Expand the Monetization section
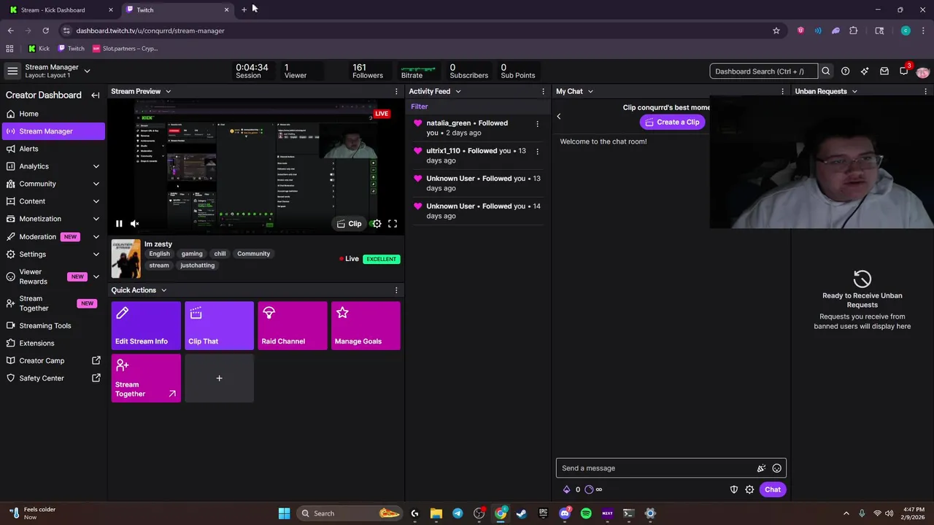 (96, 219)
